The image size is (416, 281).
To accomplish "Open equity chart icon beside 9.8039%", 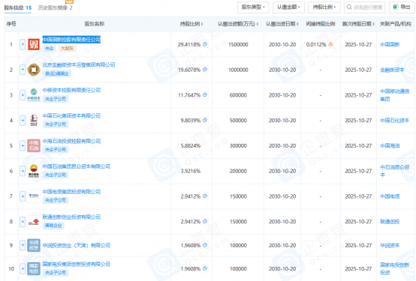I will [x=205, y=120].
